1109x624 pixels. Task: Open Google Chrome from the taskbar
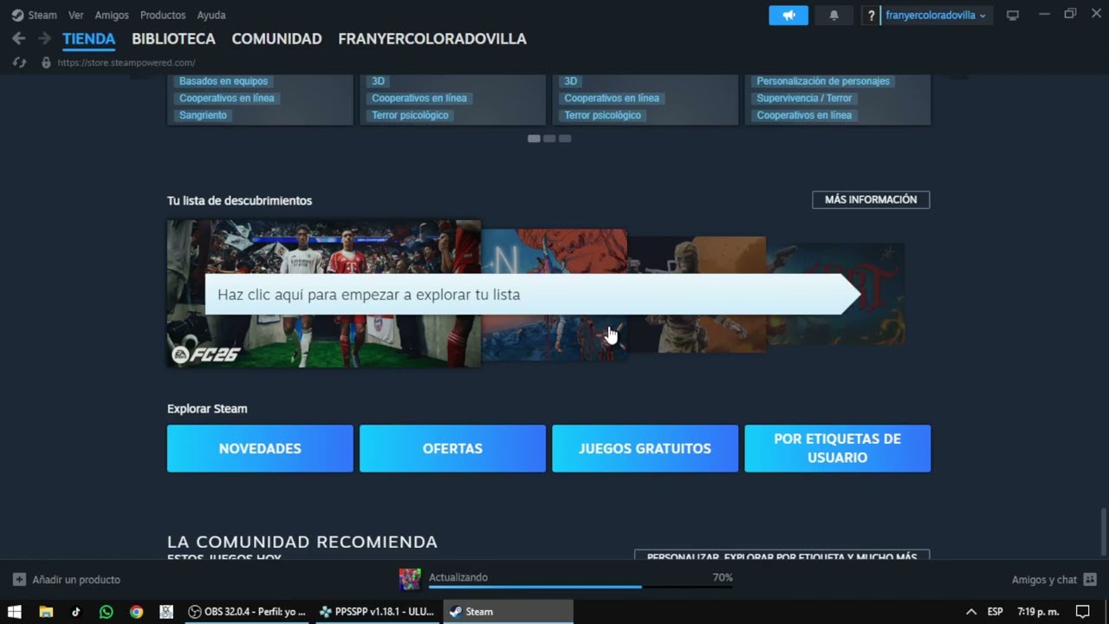(136, 612)
